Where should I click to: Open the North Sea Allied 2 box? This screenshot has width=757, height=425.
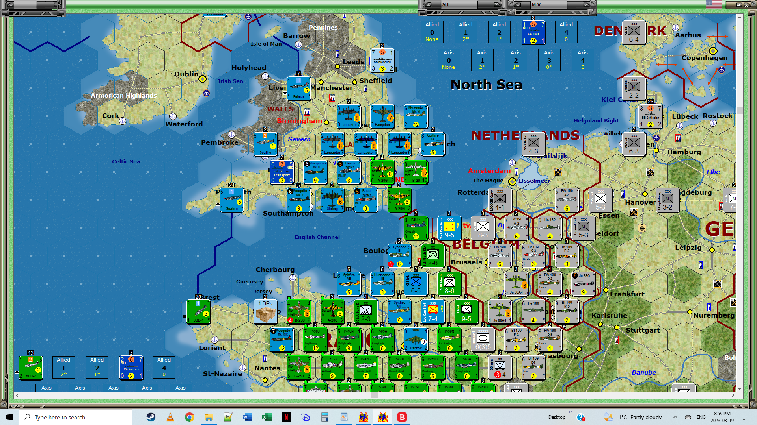tap(499, 32)
